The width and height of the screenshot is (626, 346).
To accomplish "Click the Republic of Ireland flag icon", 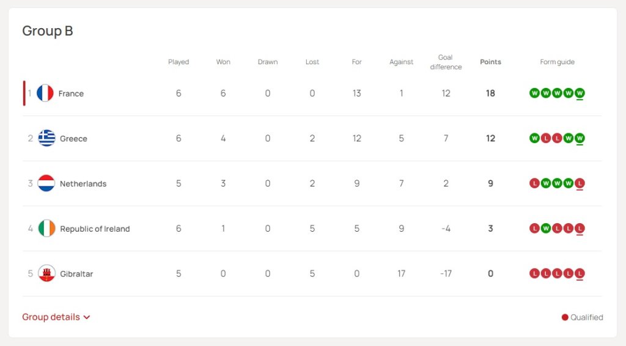I will point(46,228).
